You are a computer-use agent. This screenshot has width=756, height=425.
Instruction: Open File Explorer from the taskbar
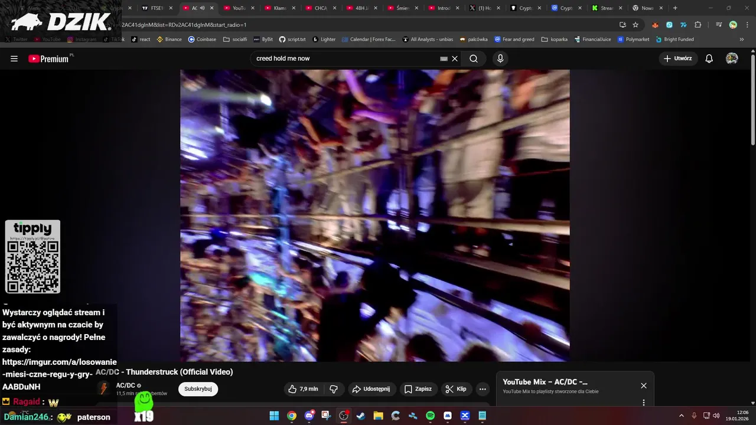378,416
